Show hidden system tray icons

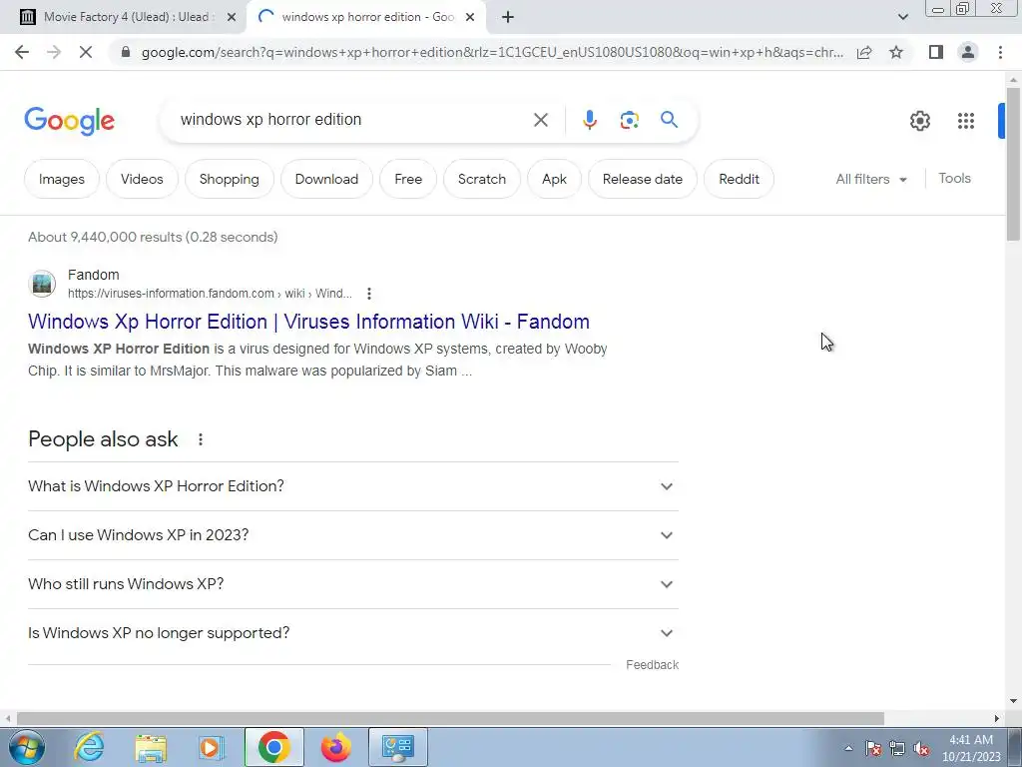pyautogui.click(x=848, y=748)
